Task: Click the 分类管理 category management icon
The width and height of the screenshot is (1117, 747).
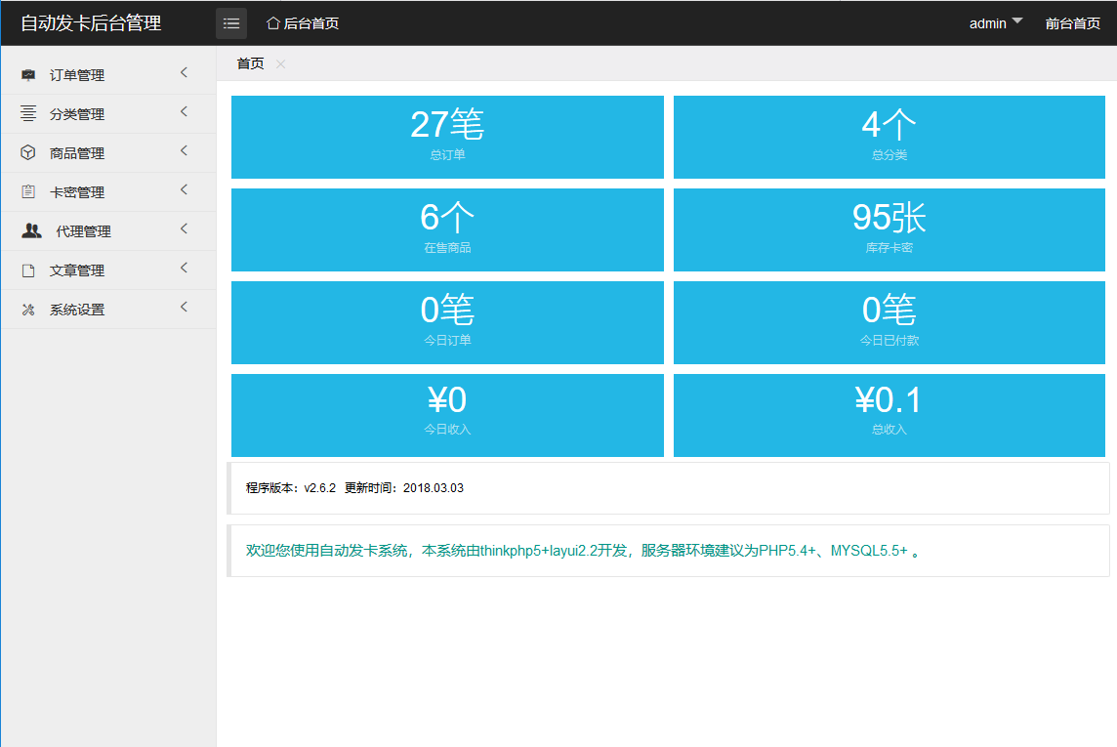Action: pyautogui.click(x=26, y=112)
